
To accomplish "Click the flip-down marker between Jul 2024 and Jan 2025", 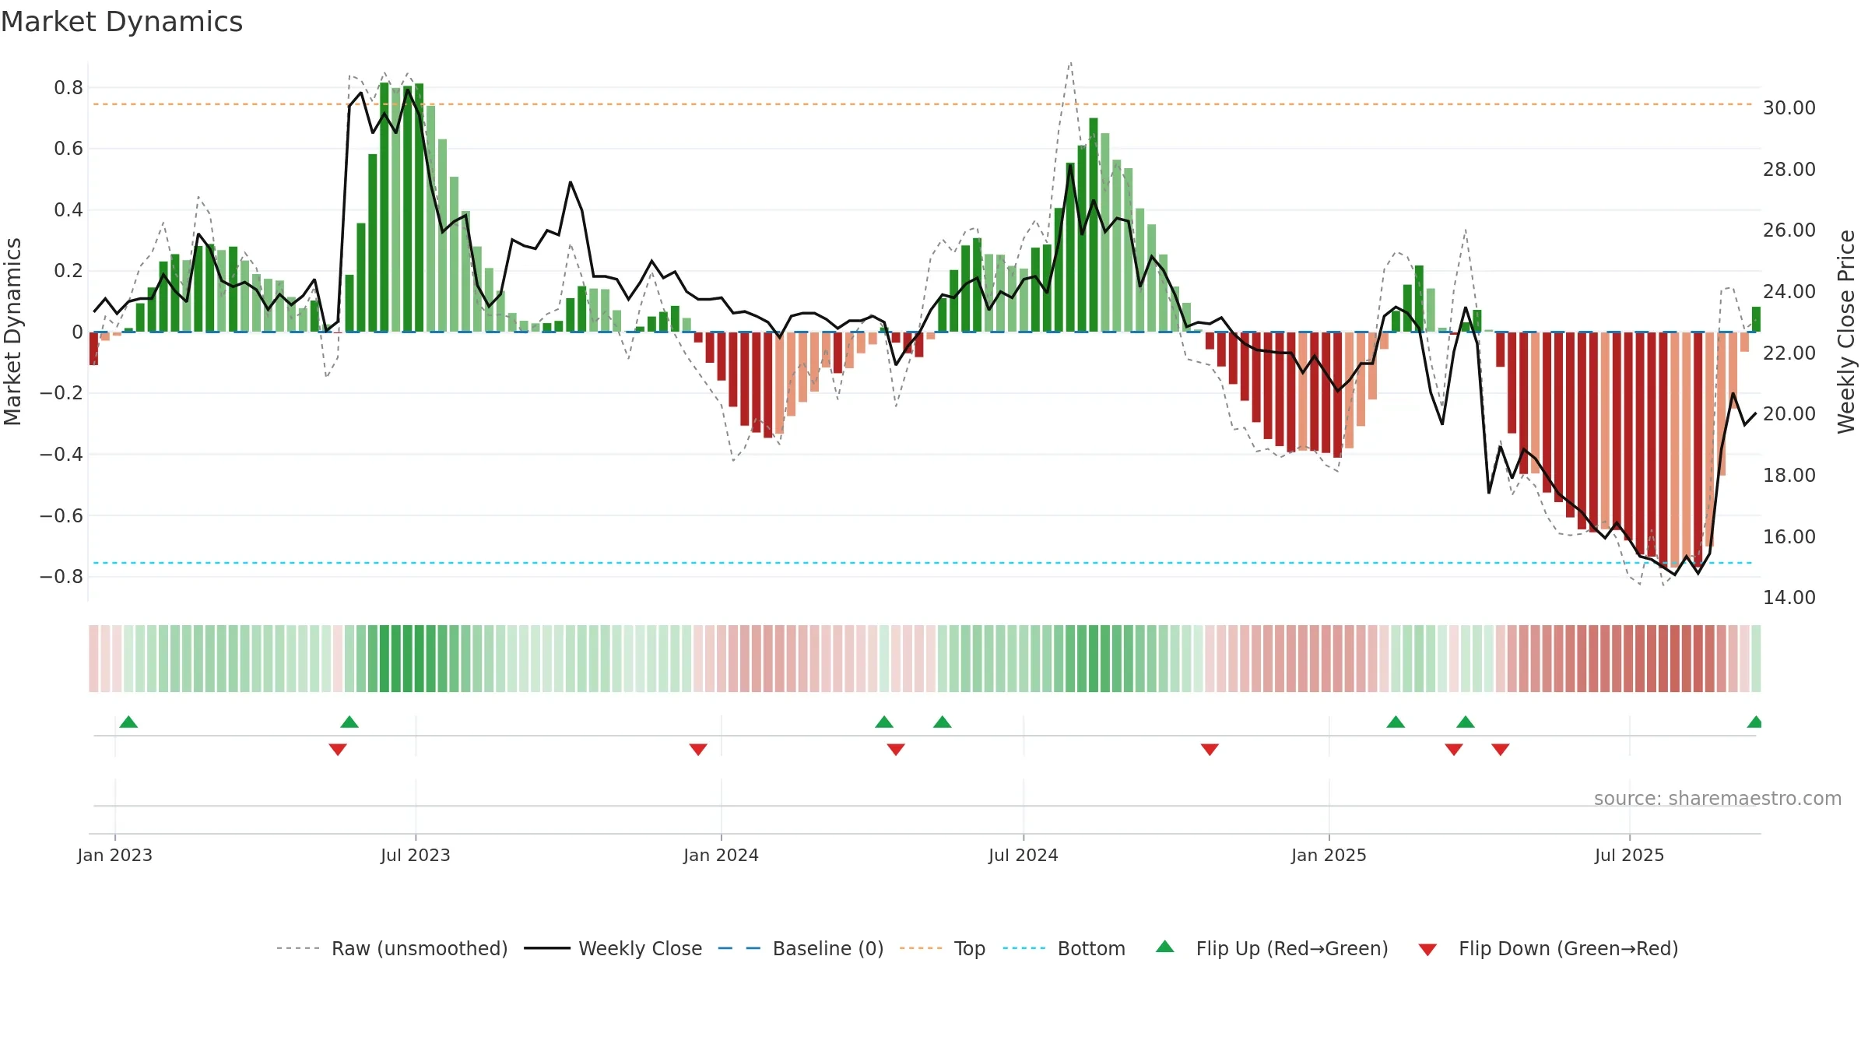I will point(1210,749).
